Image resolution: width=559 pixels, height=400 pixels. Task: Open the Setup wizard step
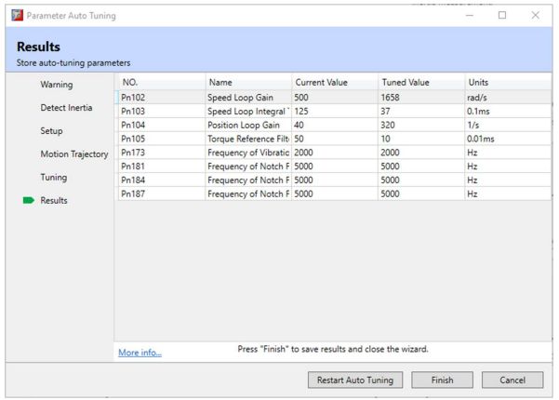(x=51, y=131)
